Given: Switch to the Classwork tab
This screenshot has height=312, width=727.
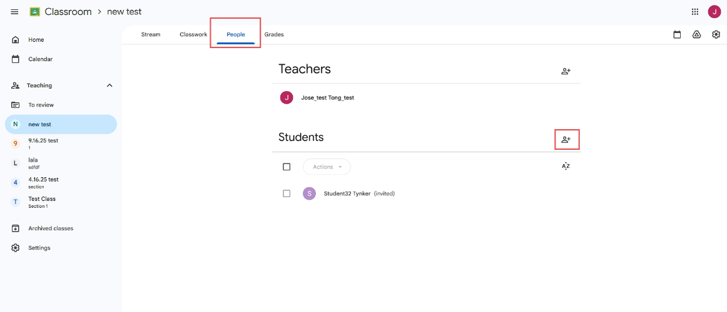Looking at the screenshot, I should (x=193, y=35).
